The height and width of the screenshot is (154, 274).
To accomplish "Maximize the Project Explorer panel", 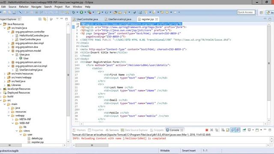I will point(66,19).
